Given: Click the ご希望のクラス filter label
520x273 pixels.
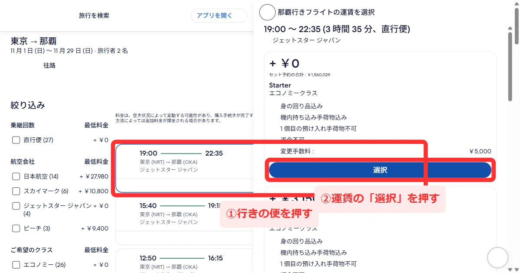Looking at the screenshot, I should [x=31, y=250].
